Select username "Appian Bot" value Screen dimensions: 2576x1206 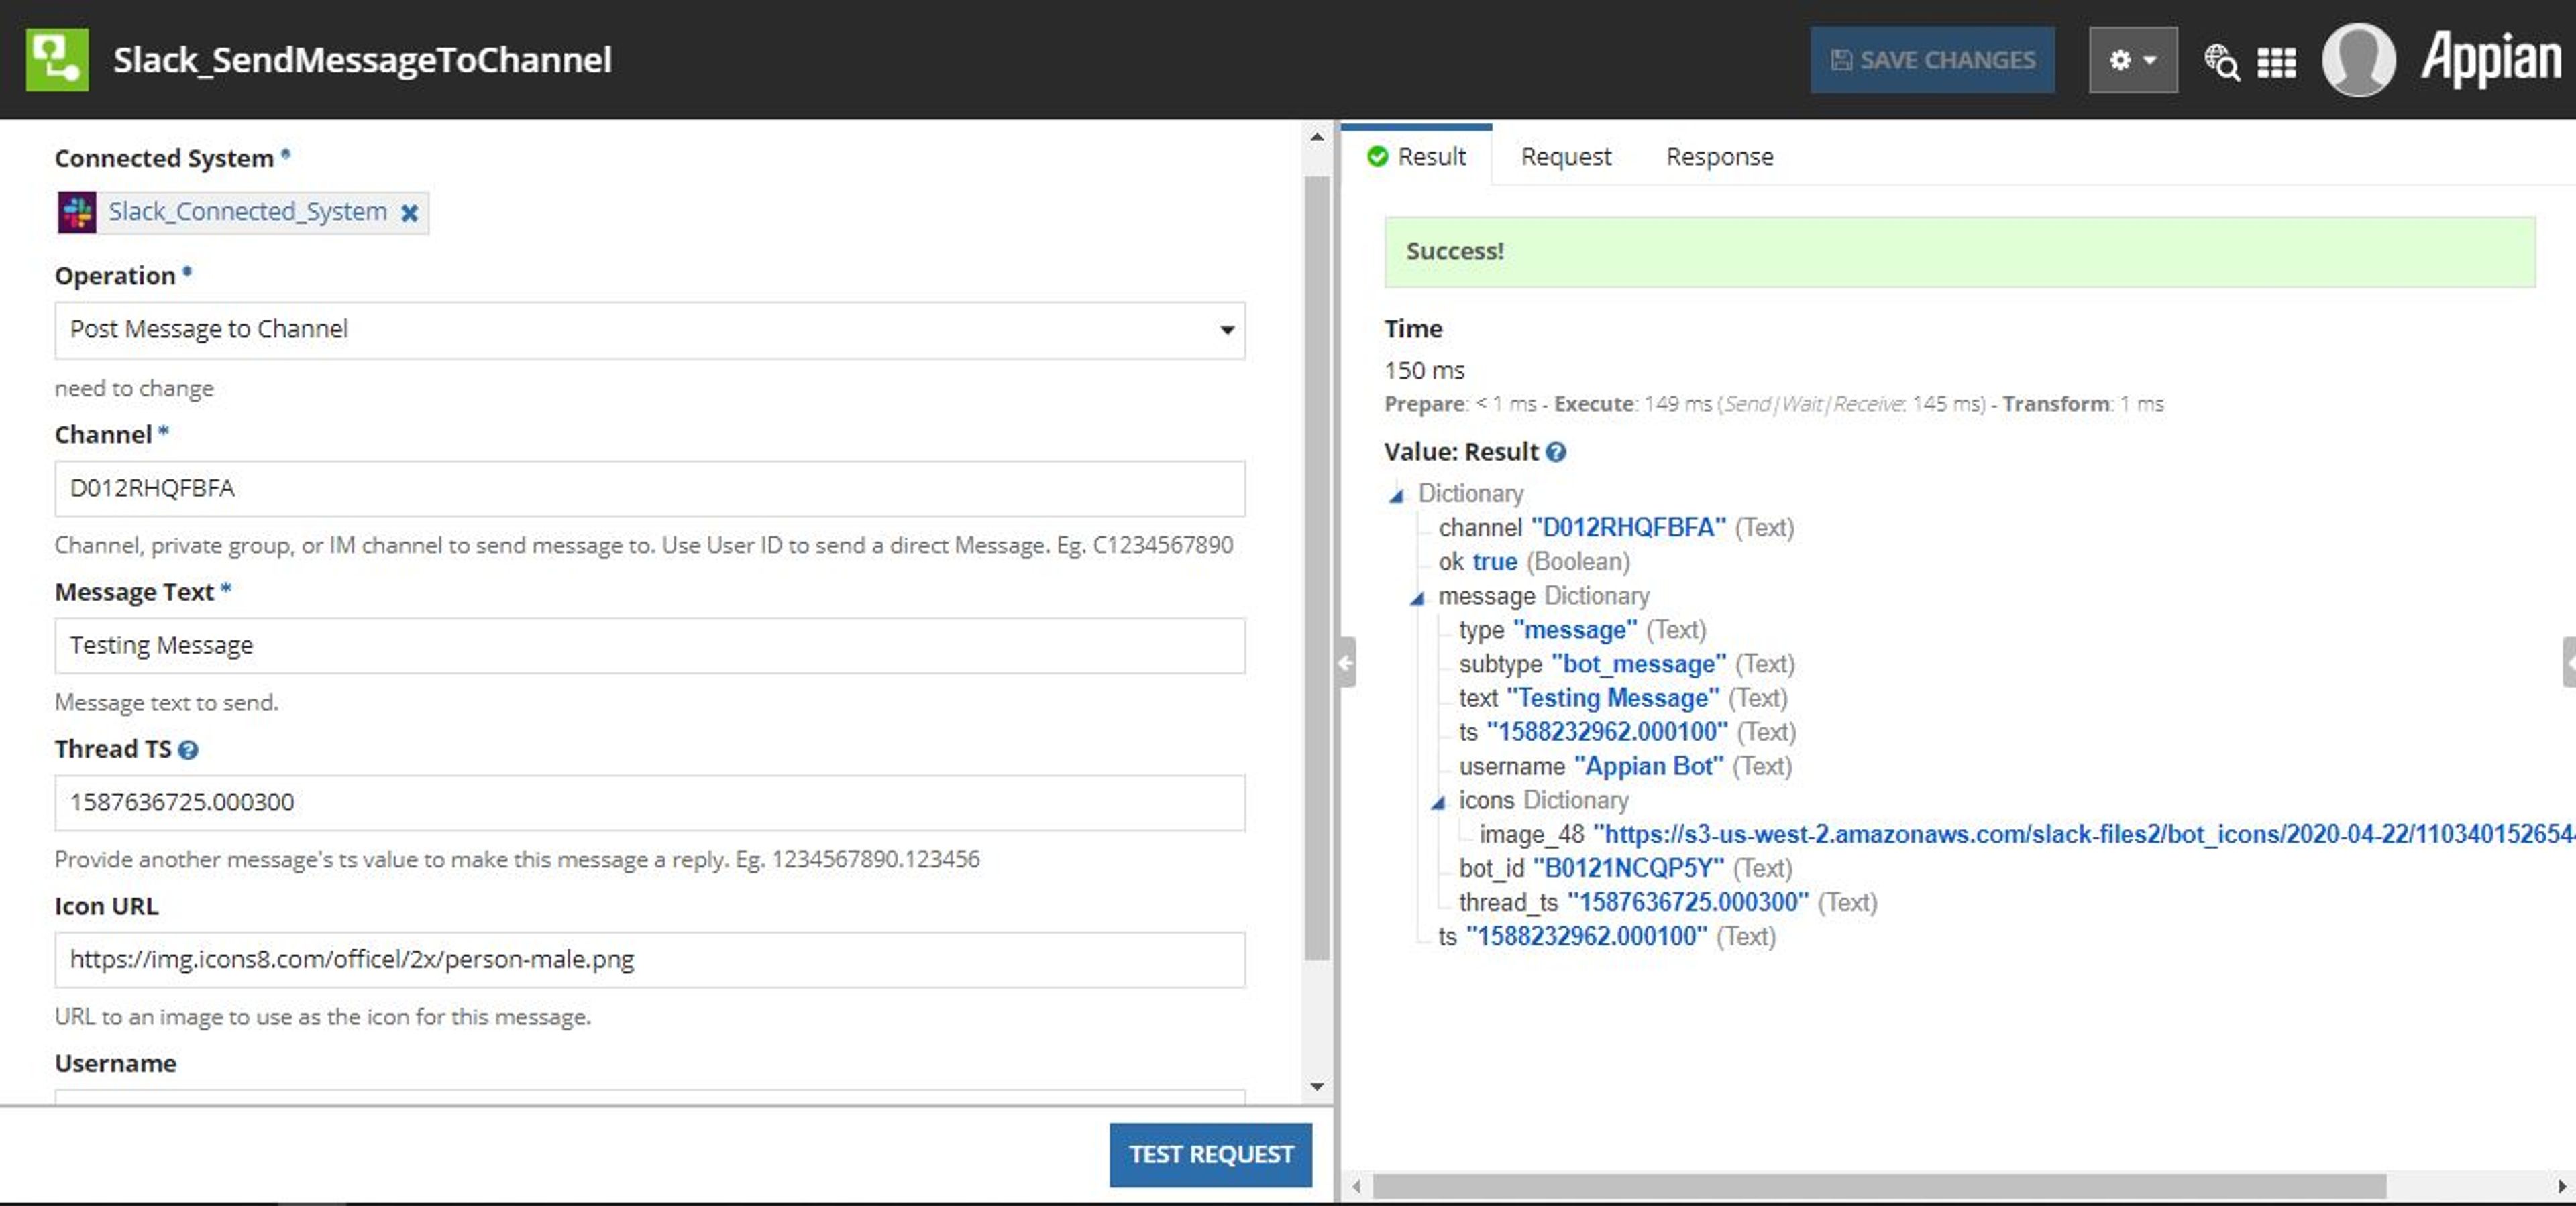pyautogui.click(x=1648, y=766)
